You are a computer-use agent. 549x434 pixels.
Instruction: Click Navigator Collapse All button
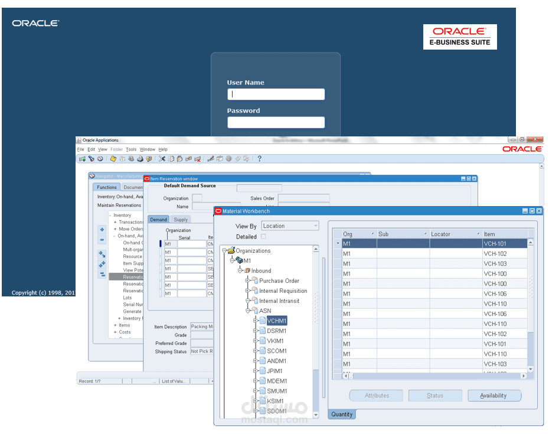click(x=102, y=274)
